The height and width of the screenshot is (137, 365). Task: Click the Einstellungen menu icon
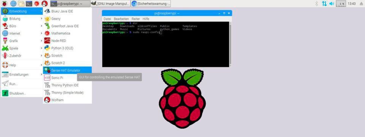coord(5,75)
